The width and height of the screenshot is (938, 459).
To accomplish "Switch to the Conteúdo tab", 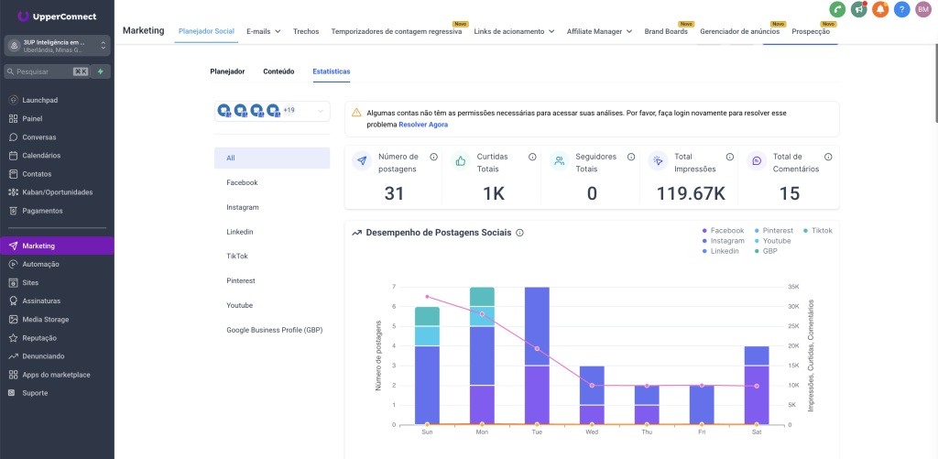I will pyautogui.click(x=278, y=71).
